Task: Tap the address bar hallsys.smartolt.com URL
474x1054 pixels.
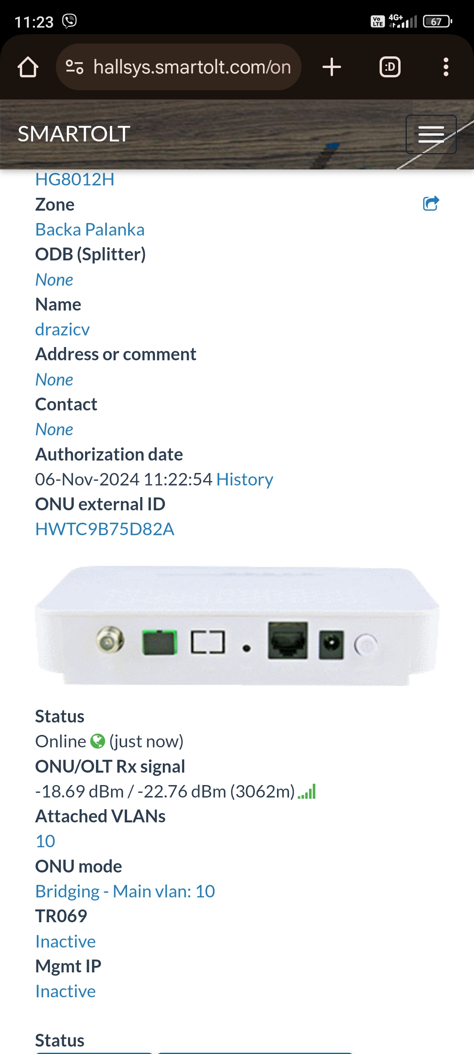Action: point(192,67)
